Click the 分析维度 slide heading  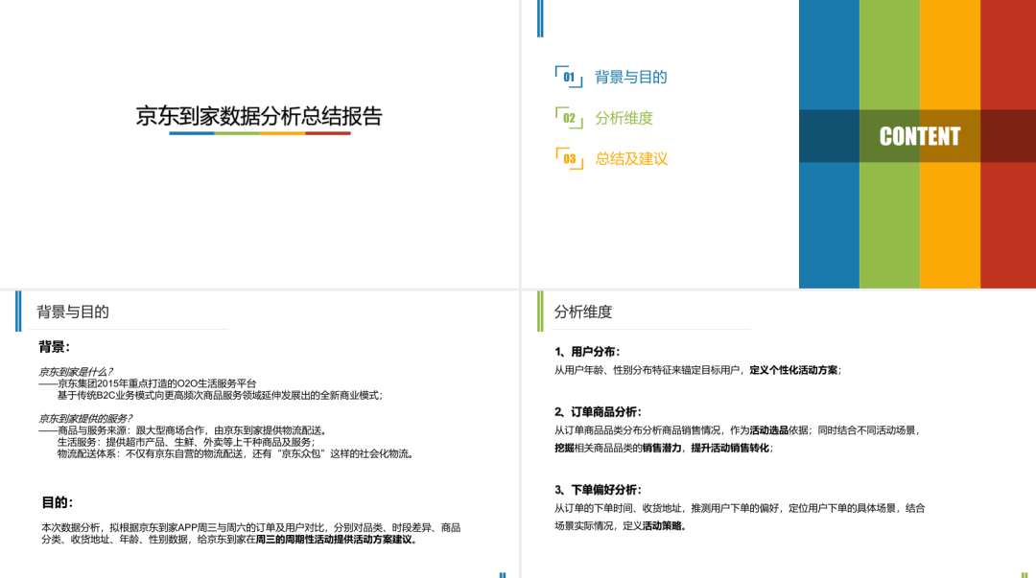pyautogui.click(x=583, y=312)
